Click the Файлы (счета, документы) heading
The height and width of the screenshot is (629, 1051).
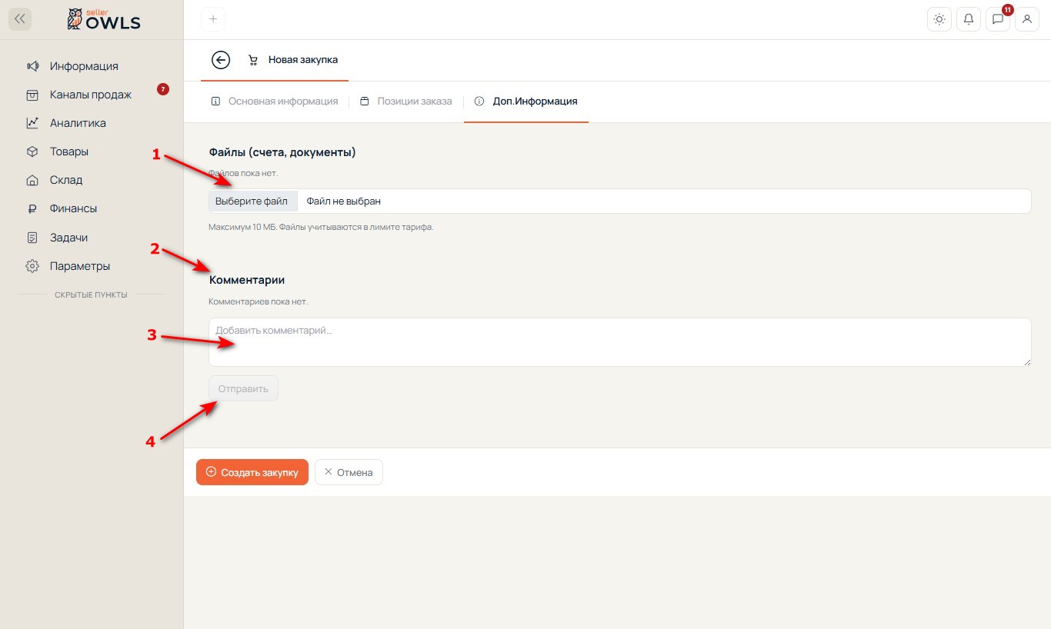click(x=282, y=152)
